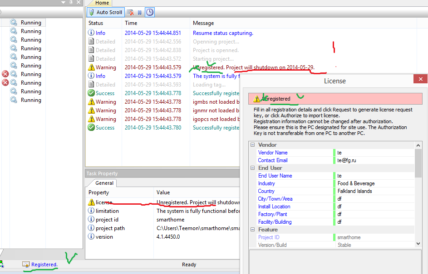Select the General tab in Task Property
428x274 pixels.
(104, 183)
